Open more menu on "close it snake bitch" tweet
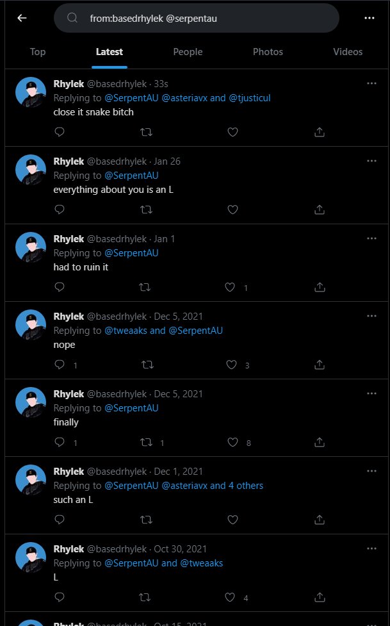The image size is (390, 626). coord(371,83)
